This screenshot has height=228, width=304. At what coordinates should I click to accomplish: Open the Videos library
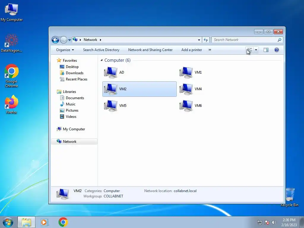pyautogui.click(x=71, y=116)
